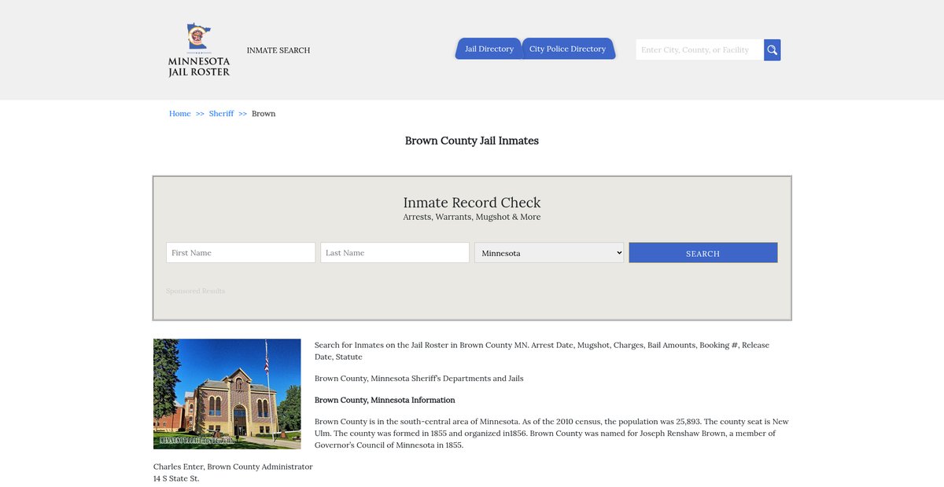The height and width of the screenshot is (487, 944).
Task: Focus the city, county, or facility search box
Action: tap(699, 50)
